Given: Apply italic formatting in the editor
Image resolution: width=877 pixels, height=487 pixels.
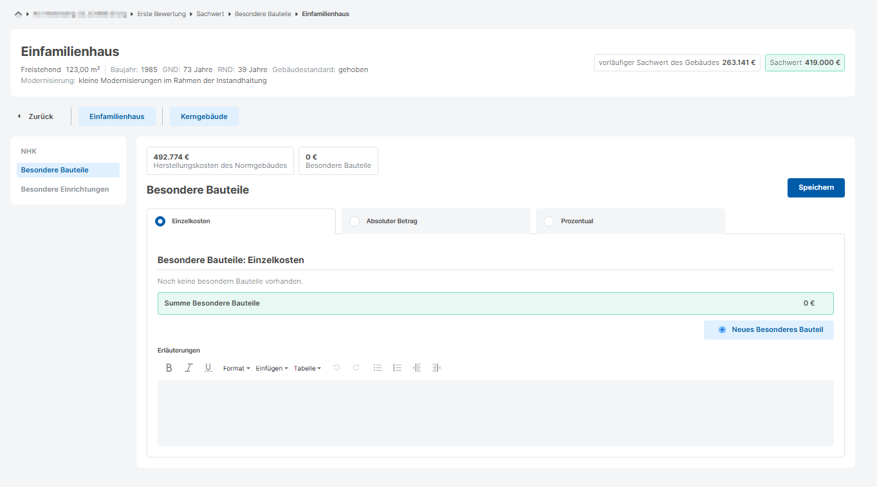Looking at the screenshot, I should coord(189,368).
